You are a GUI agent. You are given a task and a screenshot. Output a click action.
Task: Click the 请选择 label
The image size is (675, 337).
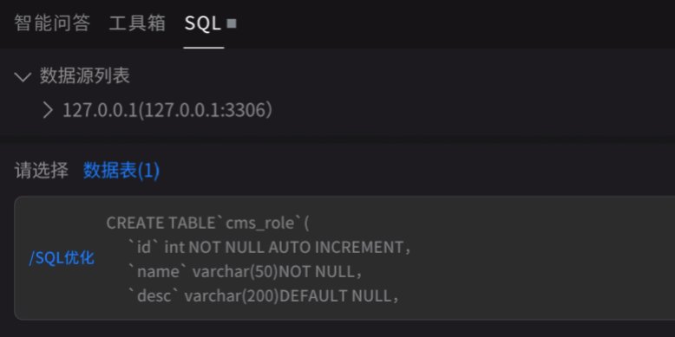click(42, 171)
